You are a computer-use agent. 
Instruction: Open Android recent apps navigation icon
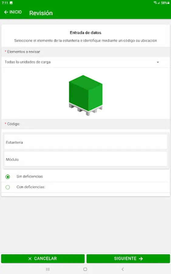[48, 269]
